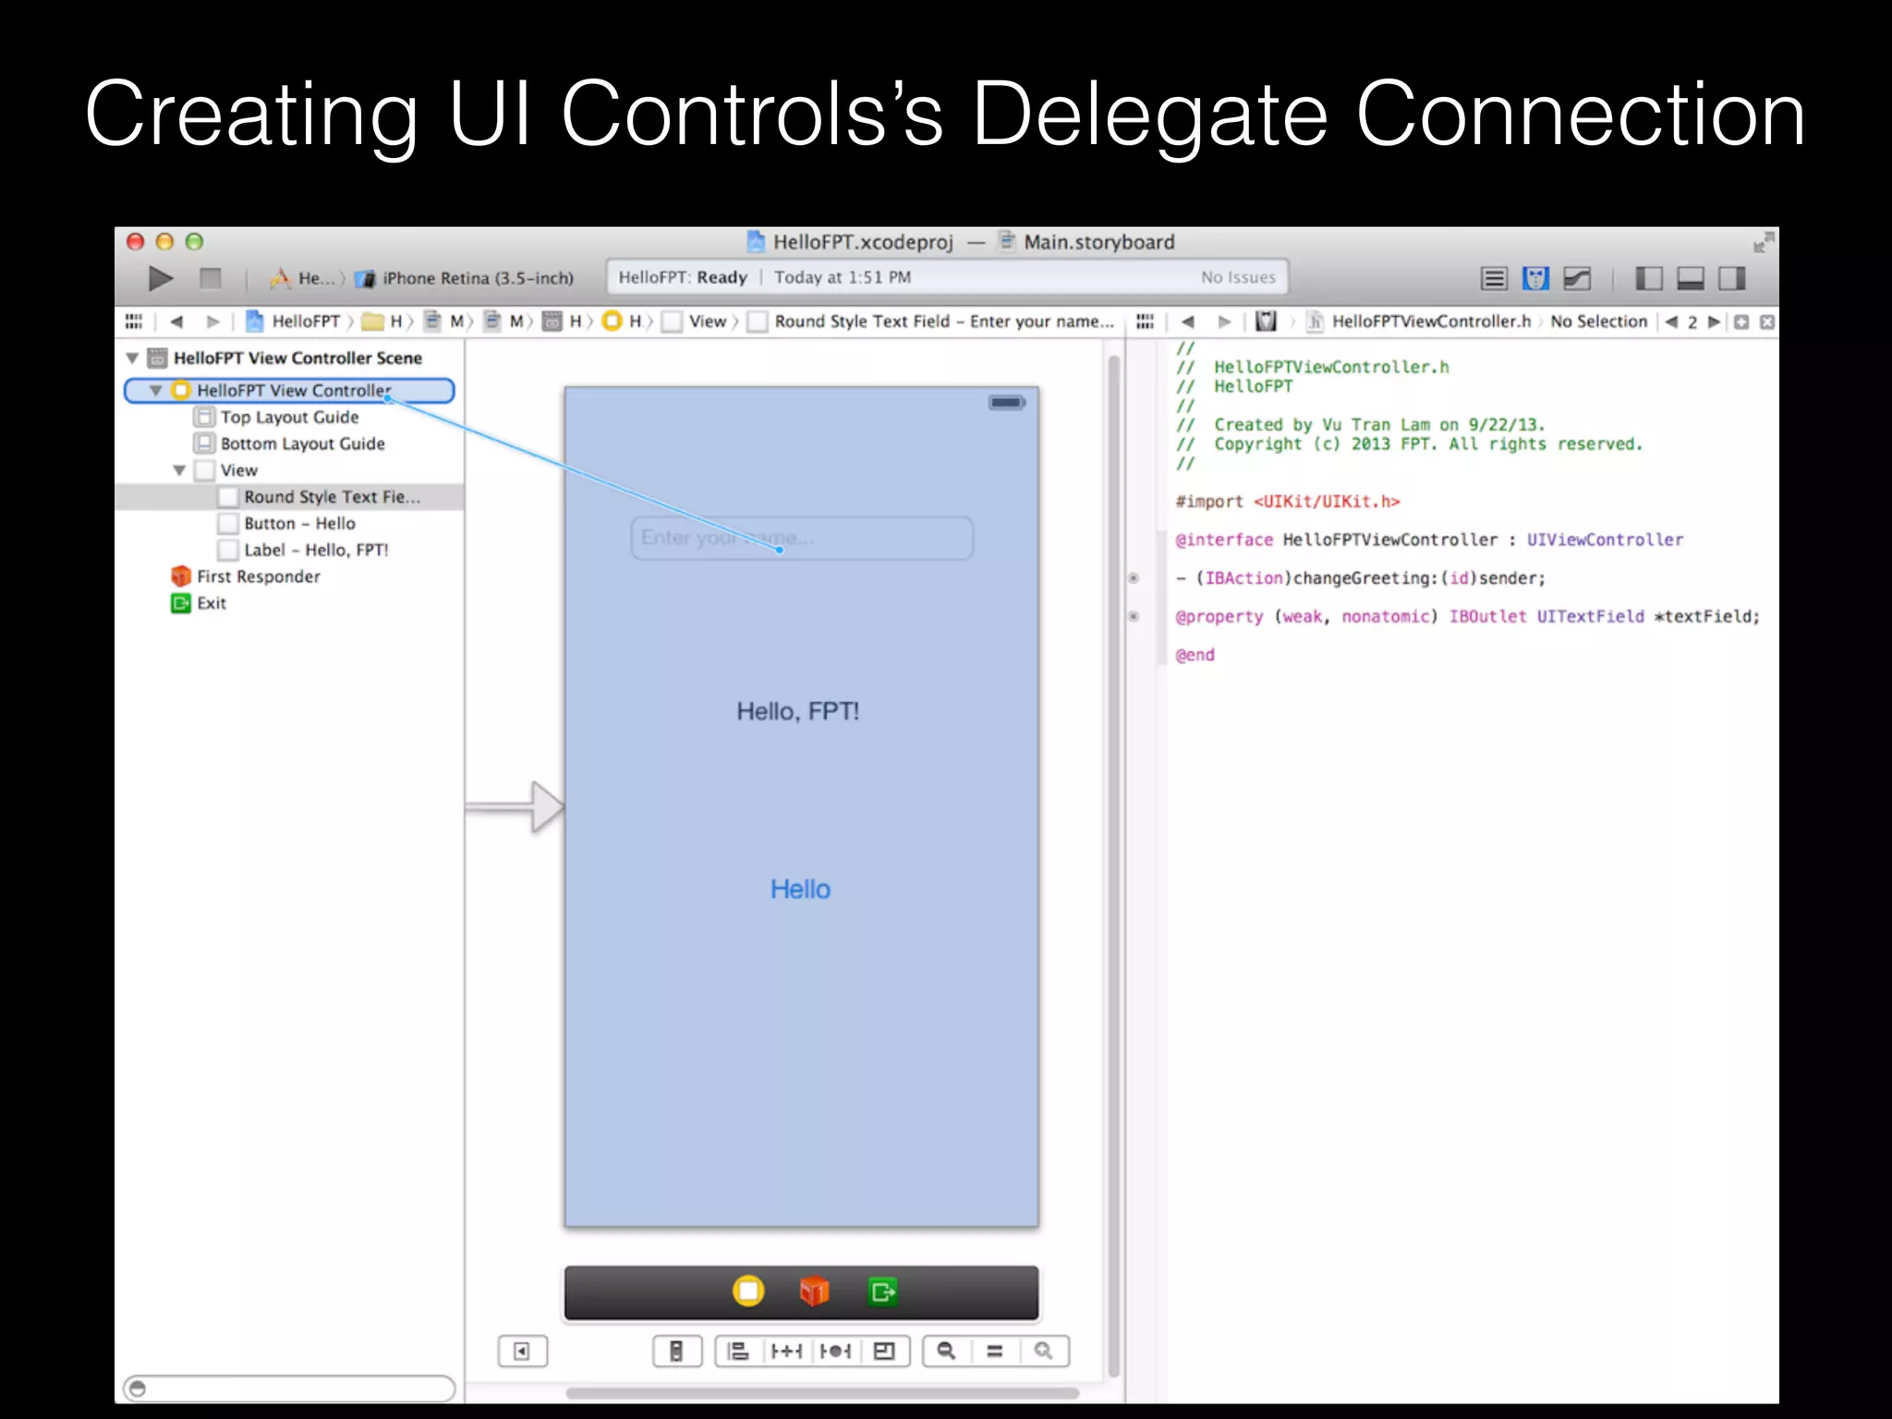Screen dimensions: 1892x1419
Task: Open related items menu in assistant editor
Action: [x=1146, y=321]
